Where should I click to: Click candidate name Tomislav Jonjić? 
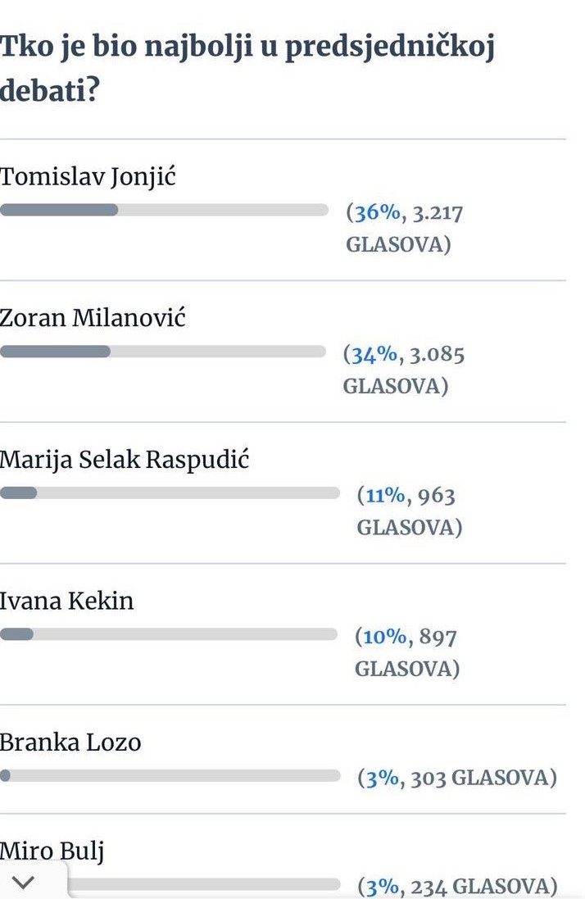click(x=90, y=175)
